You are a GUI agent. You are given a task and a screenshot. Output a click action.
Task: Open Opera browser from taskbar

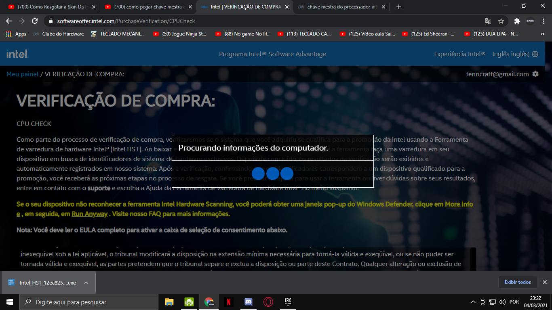pyautogui.click(x=268, y=302)
